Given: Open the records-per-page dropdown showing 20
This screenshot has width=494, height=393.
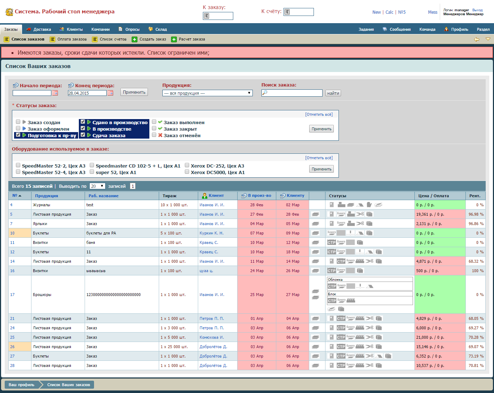Looking at the screenshot, I should pyautogui.click(x=97, y=186).
